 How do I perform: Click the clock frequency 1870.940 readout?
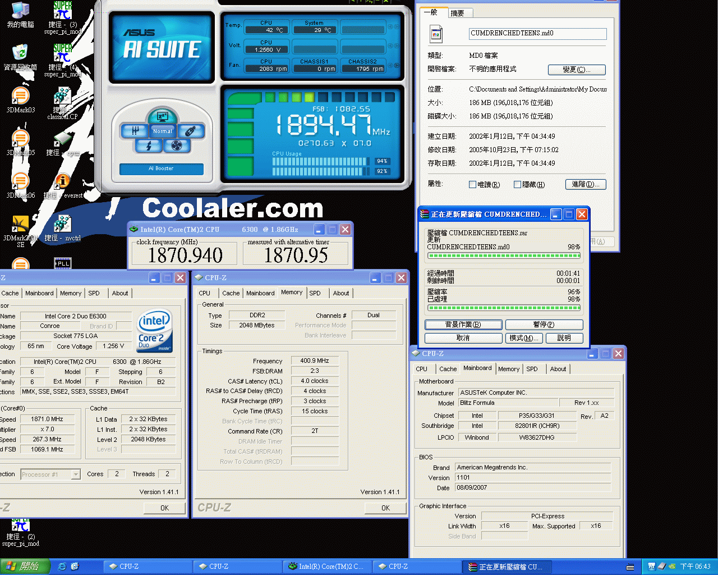[186, 255]
